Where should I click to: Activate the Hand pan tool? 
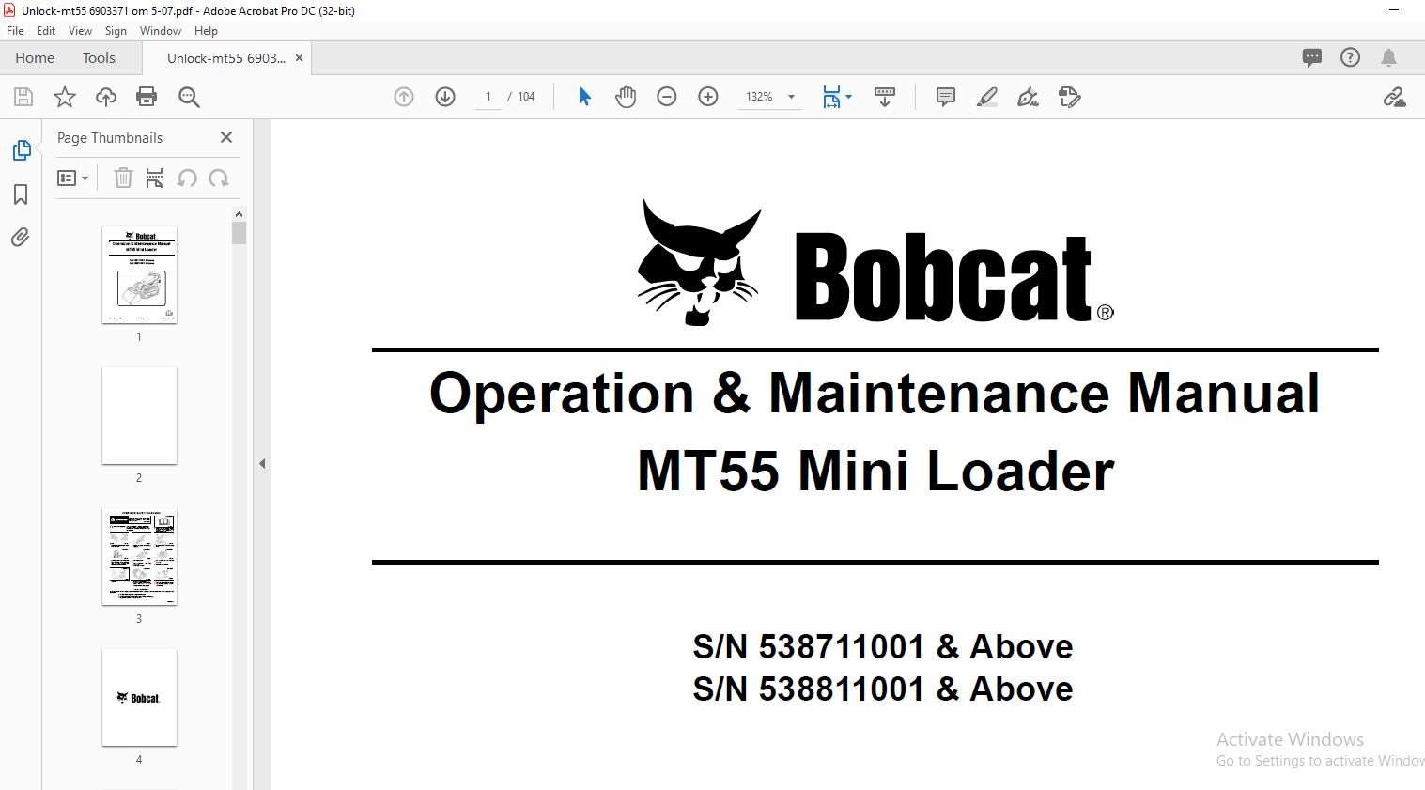[x=626, y=97]
